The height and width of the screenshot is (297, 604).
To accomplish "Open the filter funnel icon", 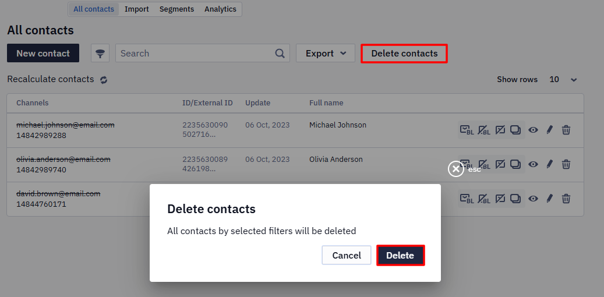I will 100,53.
